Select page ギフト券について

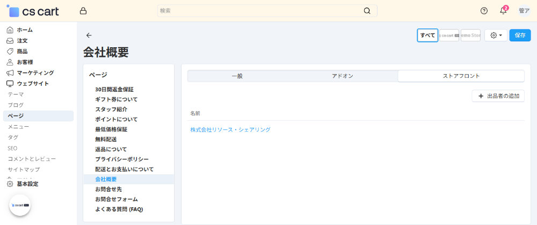[x=117, y=99]
